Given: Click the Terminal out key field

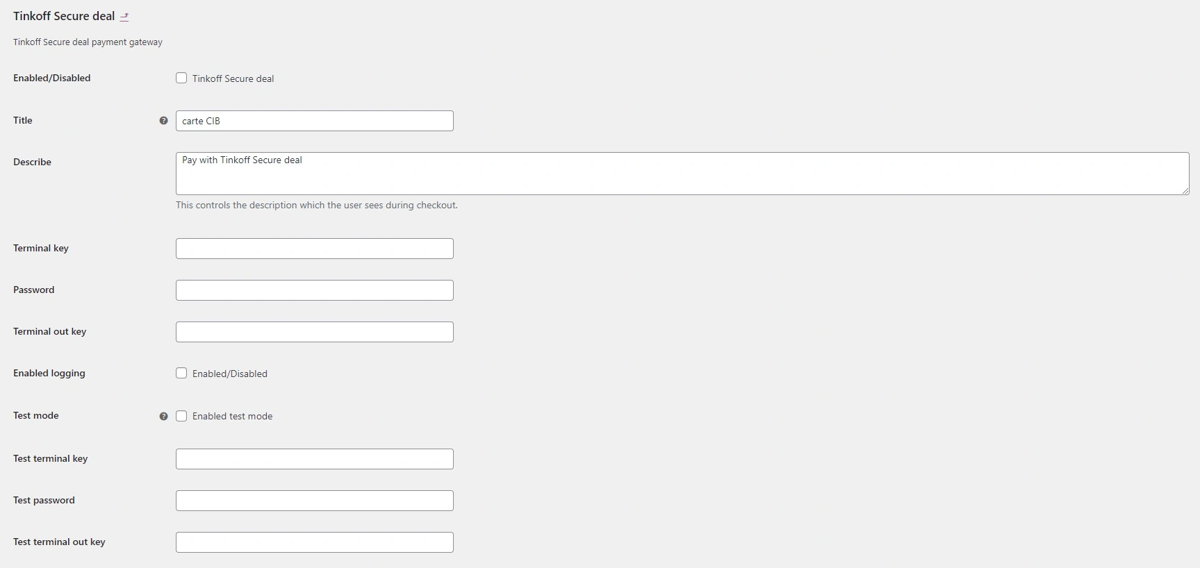Looking at the screenshot, I should pos(315,332).
